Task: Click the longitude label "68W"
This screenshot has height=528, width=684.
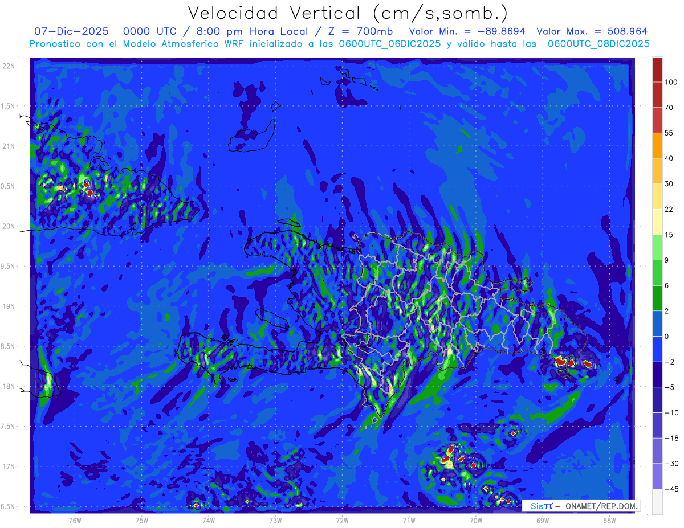Action: point(609,520)
